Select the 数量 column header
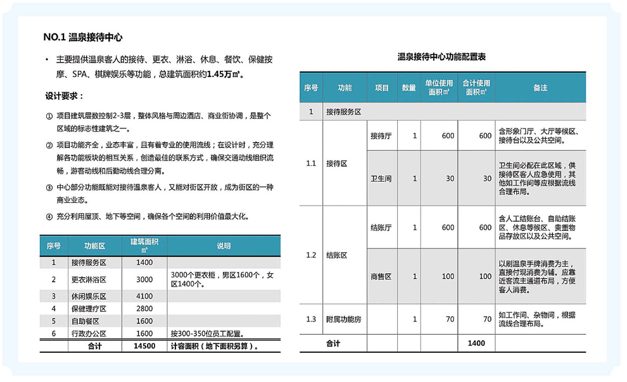Image resolution: width=627 pixels, height=382 pixels. coord(409,88)
